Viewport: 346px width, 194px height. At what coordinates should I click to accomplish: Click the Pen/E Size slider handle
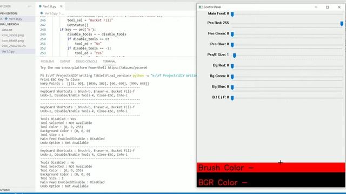pos(234,56)
